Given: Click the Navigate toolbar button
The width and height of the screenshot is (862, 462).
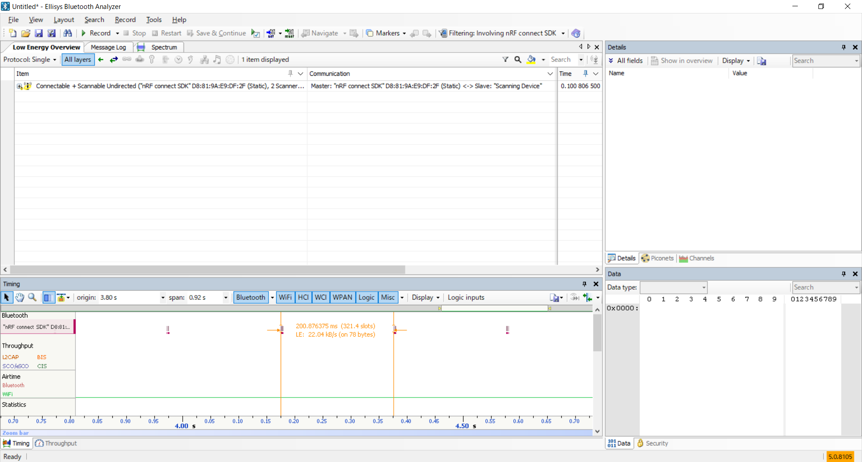Looking at the screenshot, I should pyautogui.click(x=320, y=33).
